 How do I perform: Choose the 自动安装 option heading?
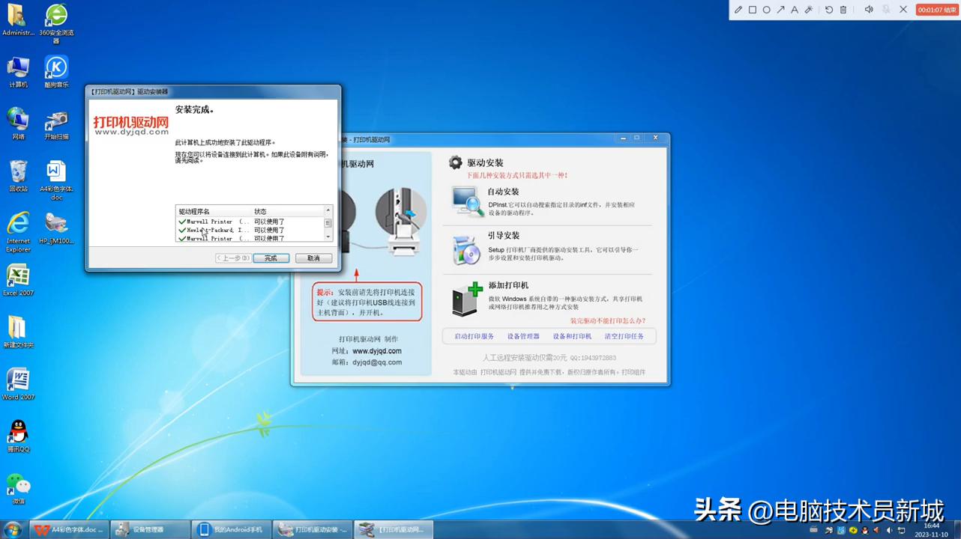pyautogui.click(x=503, y=192)
